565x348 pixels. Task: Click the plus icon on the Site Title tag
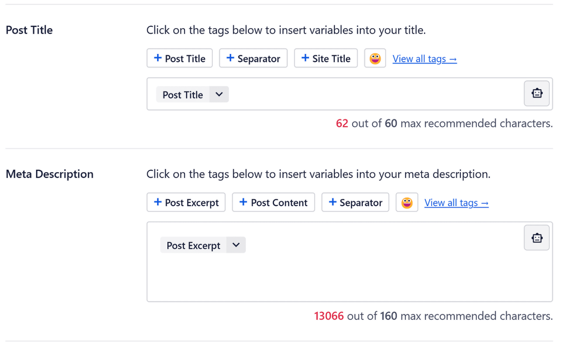[305, 58]
